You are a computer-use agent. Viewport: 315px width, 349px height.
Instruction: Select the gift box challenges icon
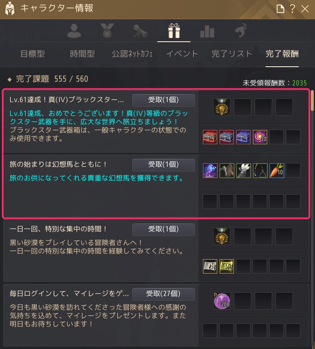[174, 31]
